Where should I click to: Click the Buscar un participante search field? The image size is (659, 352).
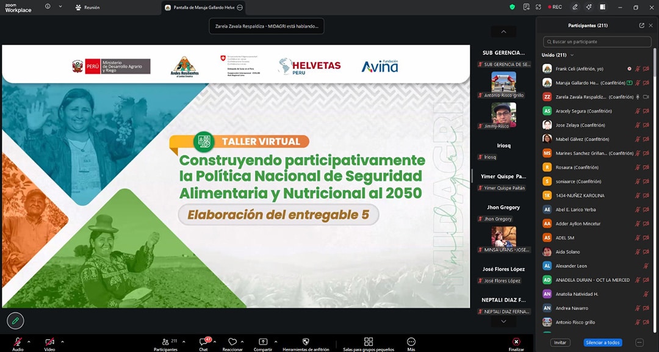pos(597,41)
